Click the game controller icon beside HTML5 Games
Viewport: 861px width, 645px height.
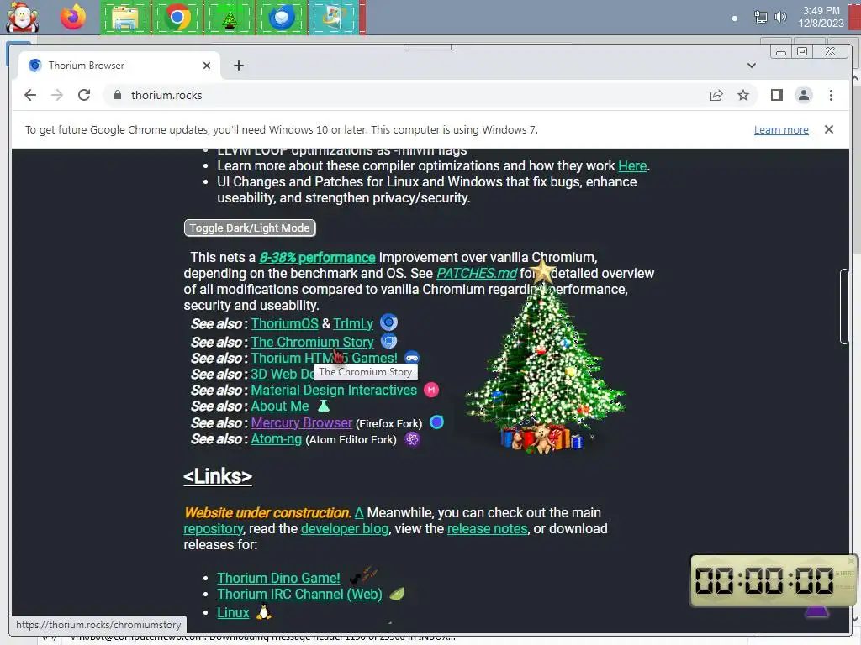tap(412, 358)
